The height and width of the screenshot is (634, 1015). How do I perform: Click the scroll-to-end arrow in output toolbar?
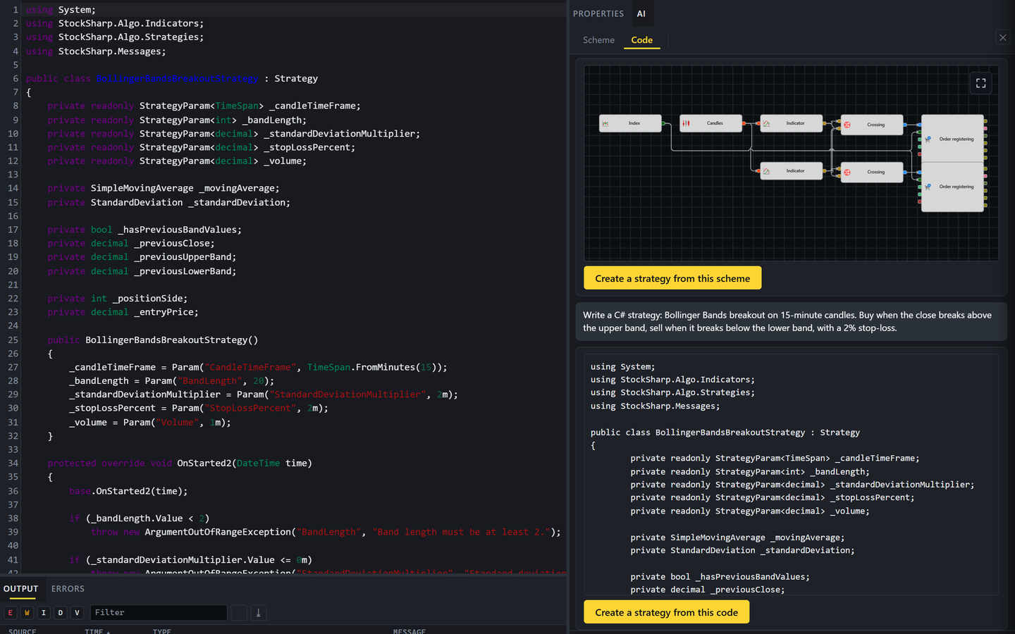coord(258,613)
